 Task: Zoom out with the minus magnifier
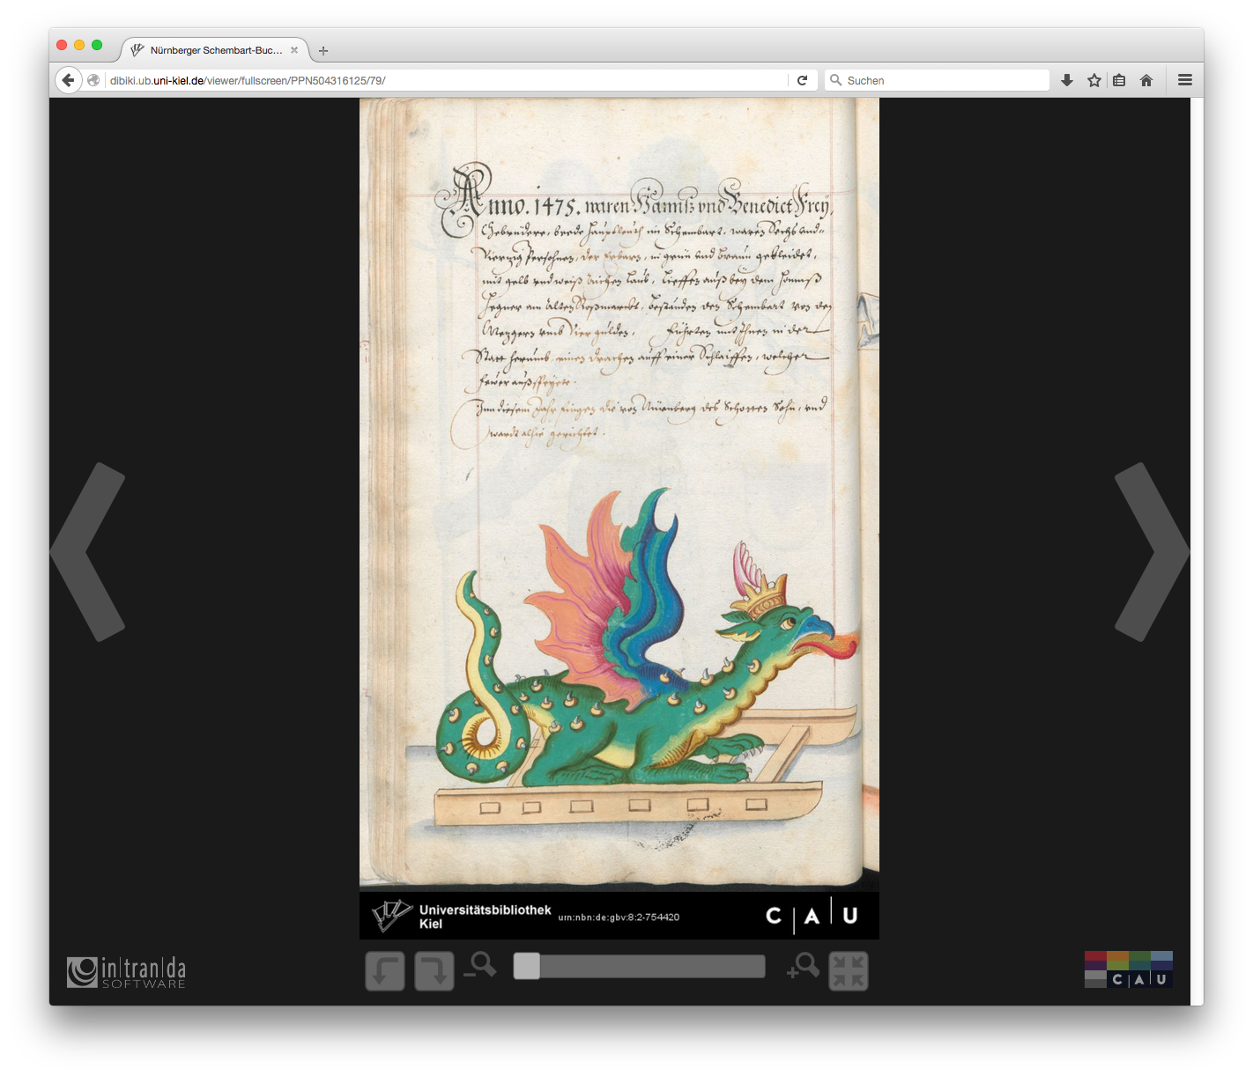pos(480,965)
